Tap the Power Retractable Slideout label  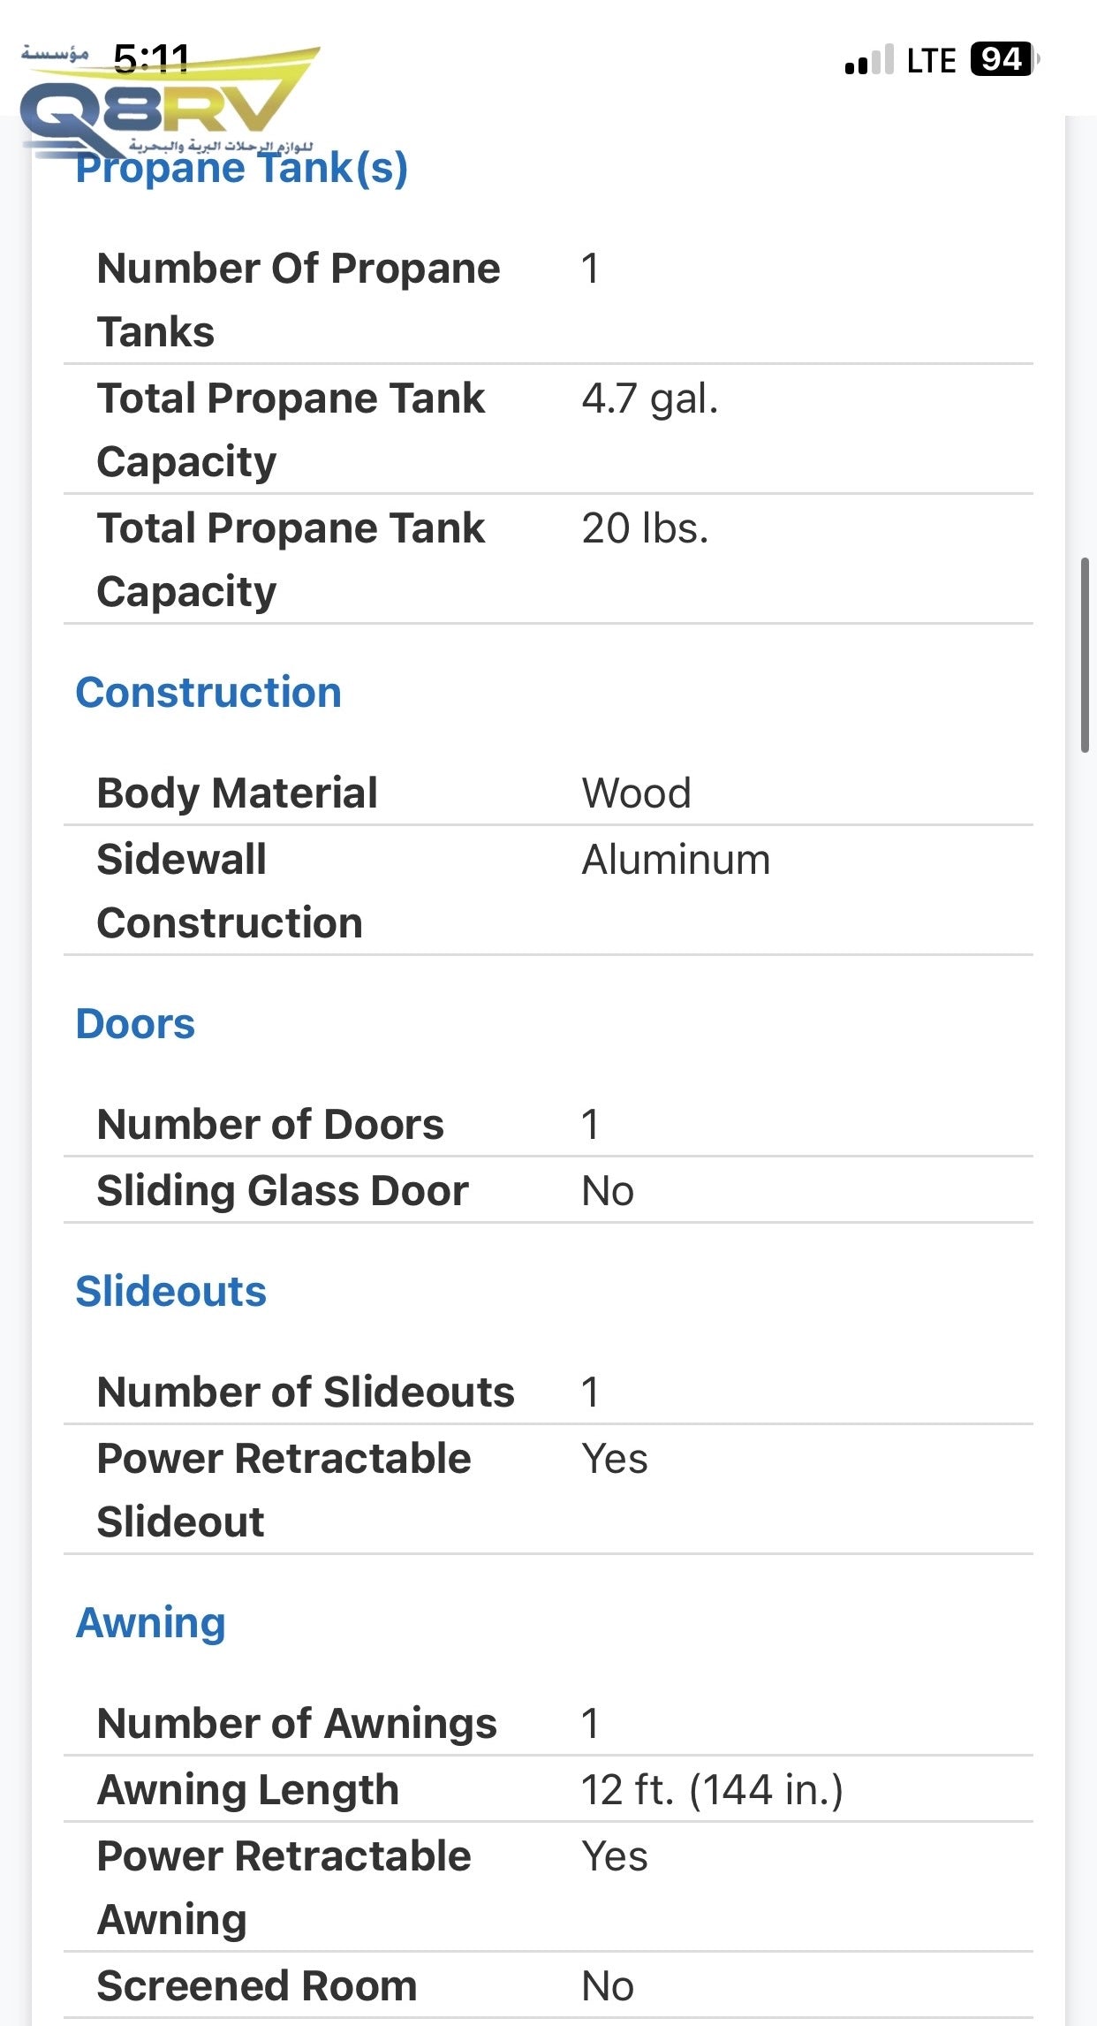pyautogui.click(x=284, y=1490)
